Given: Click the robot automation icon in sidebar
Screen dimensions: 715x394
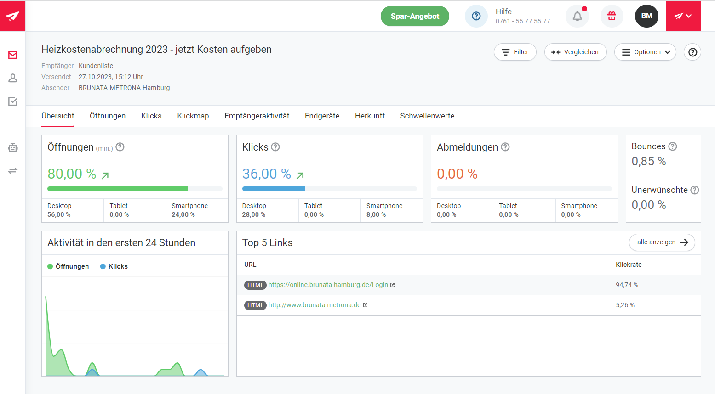Looking at the screenshot, I should [x=13, y=147].
